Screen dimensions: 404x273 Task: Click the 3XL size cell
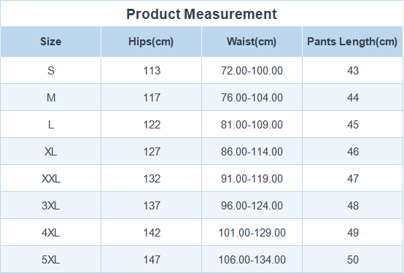click(51, 206)
